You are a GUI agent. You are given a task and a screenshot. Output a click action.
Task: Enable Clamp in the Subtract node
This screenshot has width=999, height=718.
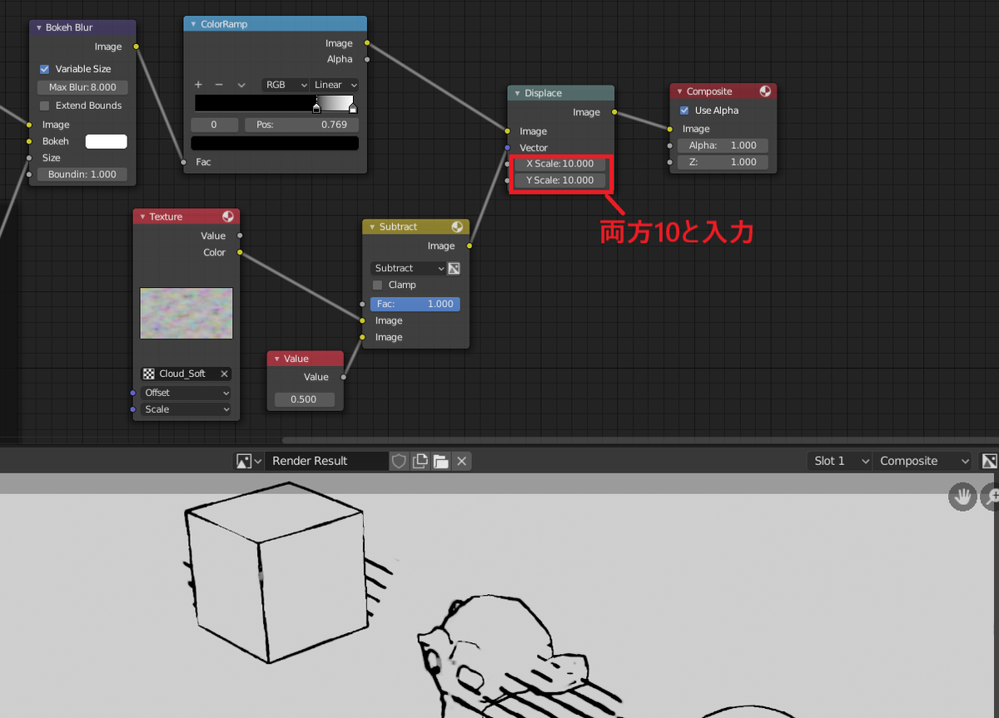click(378, 285)
